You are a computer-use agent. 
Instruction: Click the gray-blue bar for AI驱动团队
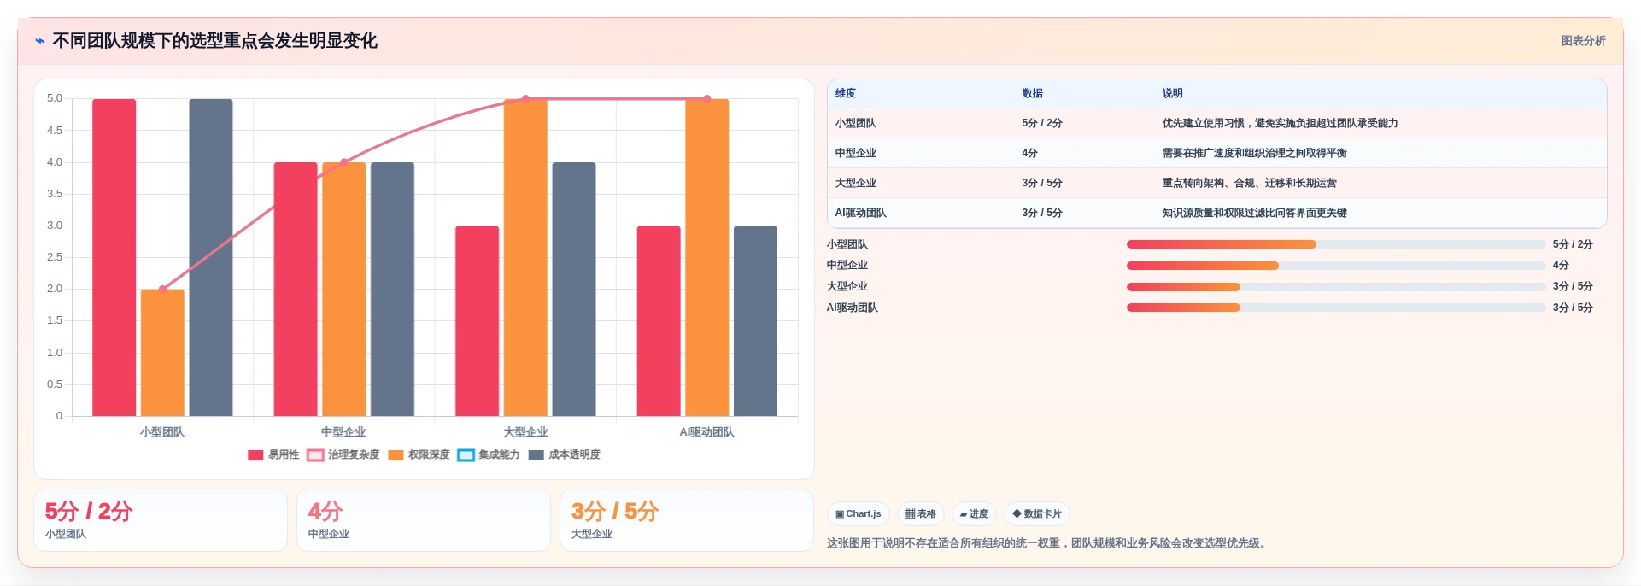coord(755,321)
